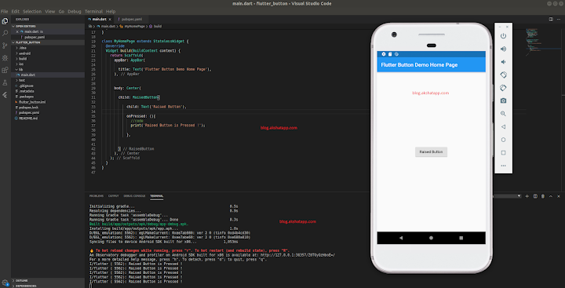Viewport: 565px width, 288px height.
Task: Close the terminal panel
Action: point(559,196)
